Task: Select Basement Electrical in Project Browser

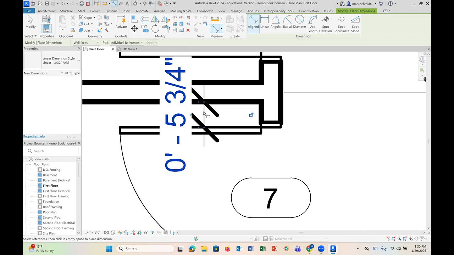Action: (56, 180)
